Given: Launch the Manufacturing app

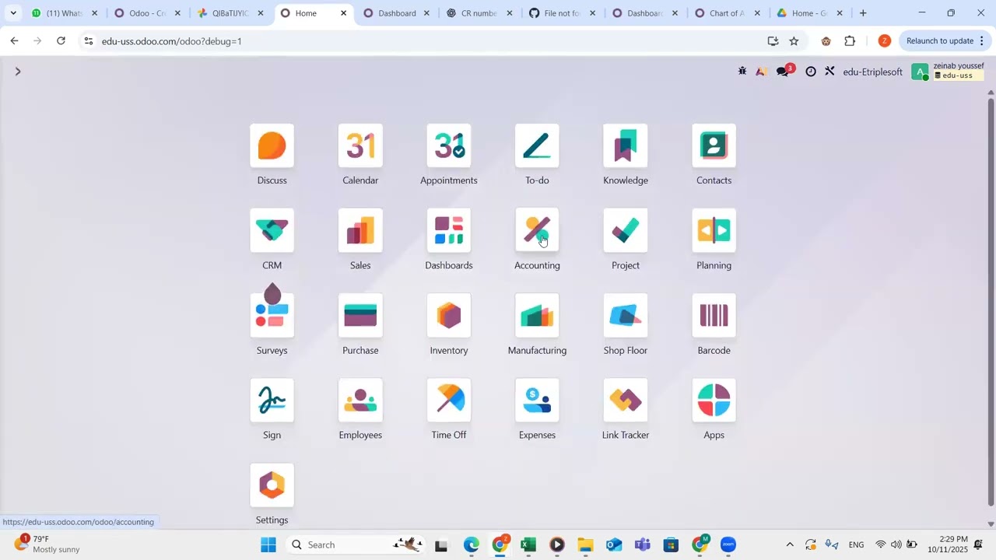Looking at the screenshot, I should coord(537,316).
